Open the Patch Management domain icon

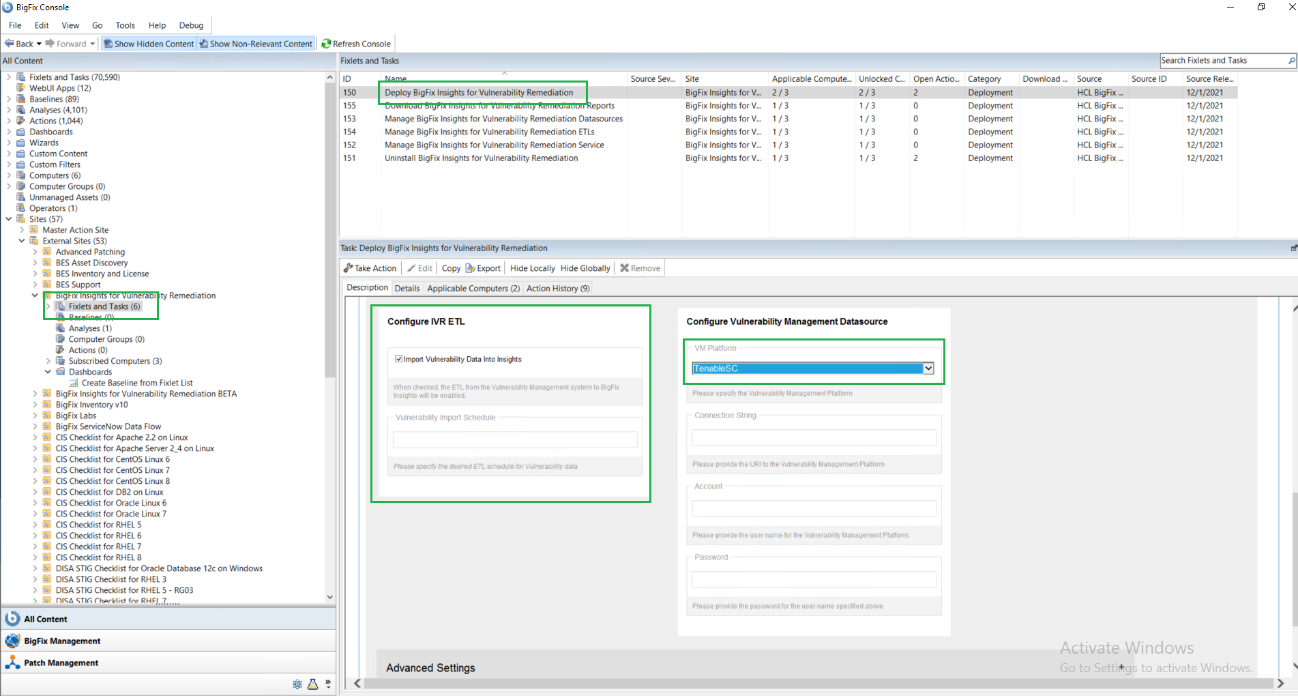(12, 663)
